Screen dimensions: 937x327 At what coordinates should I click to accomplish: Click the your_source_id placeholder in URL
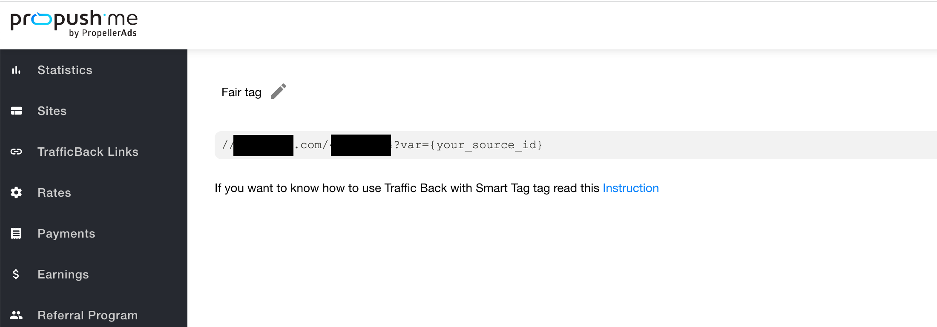click(486, 145)
